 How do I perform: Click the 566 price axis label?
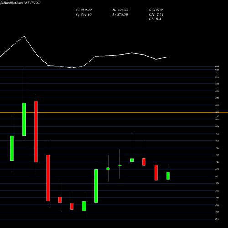point(217,91)
